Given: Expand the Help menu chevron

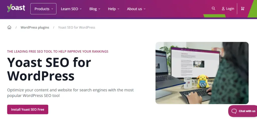Looking at the screenshot, I should (x=118, y=9).
